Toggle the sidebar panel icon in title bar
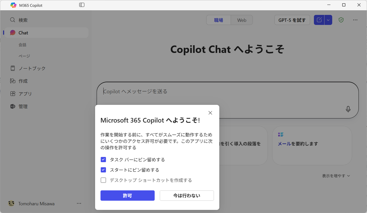367x213 pixels. tap(82, 5)
